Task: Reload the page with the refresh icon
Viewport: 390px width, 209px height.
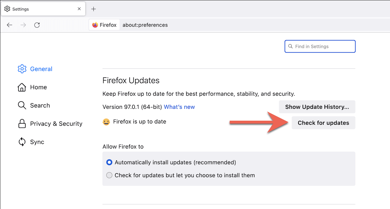Action: coord(37,25)
